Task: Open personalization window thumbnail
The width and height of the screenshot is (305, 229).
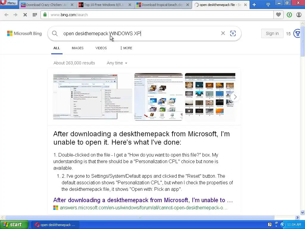Action: [158, 97]
